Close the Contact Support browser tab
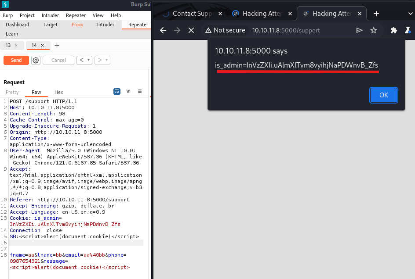This screenshot has width=415, height=279. point(220,14)
